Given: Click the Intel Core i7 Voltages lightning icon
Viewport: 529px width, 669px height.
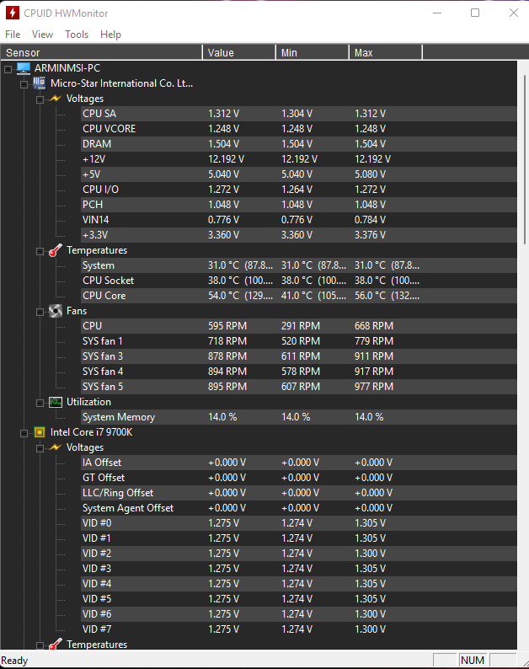Looking at the screenshot, I should (x=56, y=447).
